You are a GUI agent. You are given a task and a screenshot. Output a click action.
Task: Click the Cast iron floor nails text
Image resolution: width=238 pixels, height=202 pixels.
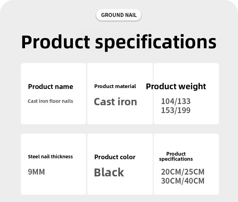click(50, 101)
